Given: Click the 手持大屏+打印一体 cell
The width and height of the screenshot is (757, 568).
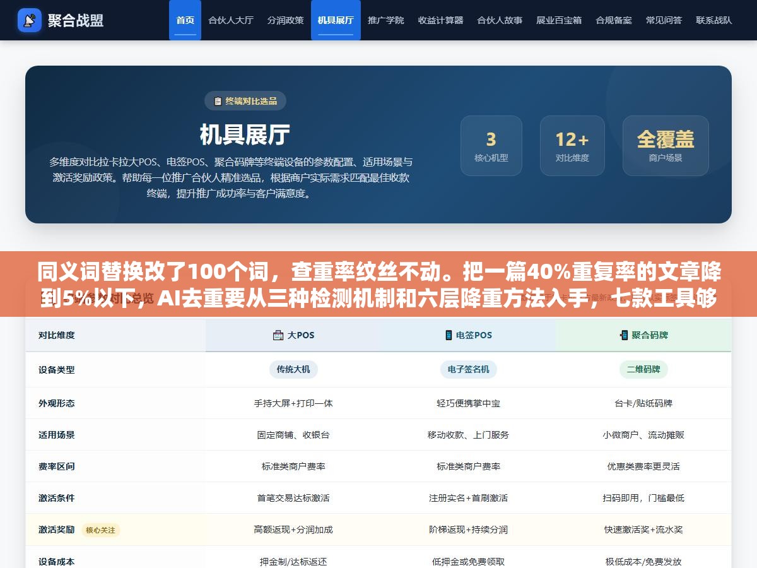Looking at the screenshot, I should point(293,403).
